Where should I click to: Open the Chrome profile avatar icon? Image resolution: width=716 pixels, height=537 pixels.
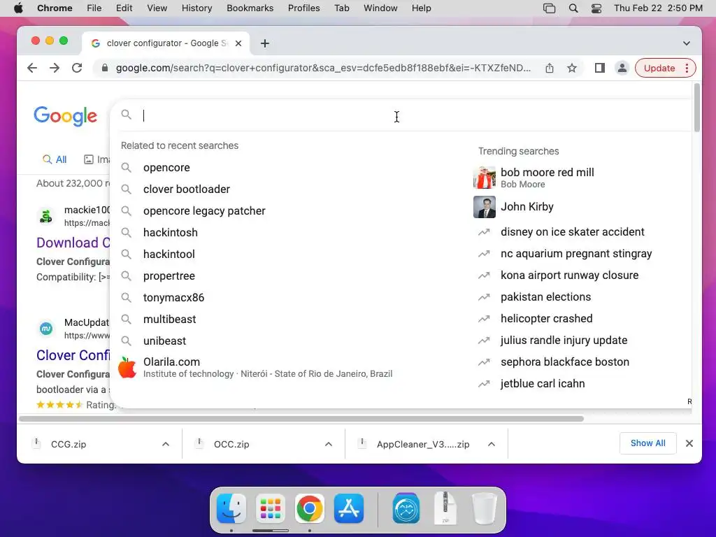point(622,68)
